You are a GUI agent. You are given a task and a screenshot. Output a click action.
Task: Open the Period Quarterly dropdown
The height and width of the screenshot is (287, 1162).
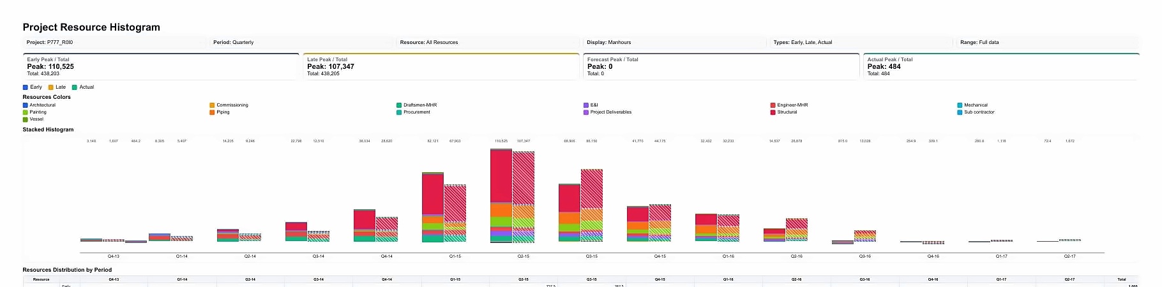(x=302, y=42)
